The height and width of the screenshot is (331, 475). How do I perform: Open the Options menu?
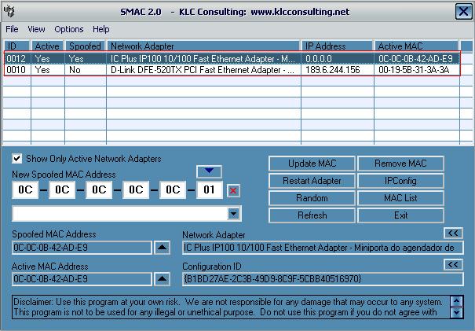click(x=69, y=29)
